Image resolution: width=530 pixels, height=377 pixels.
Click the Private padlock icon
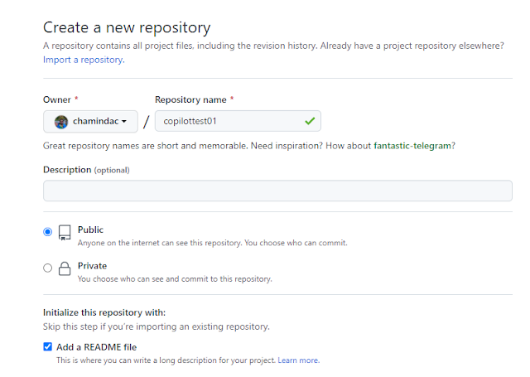[x=65, y=268]
